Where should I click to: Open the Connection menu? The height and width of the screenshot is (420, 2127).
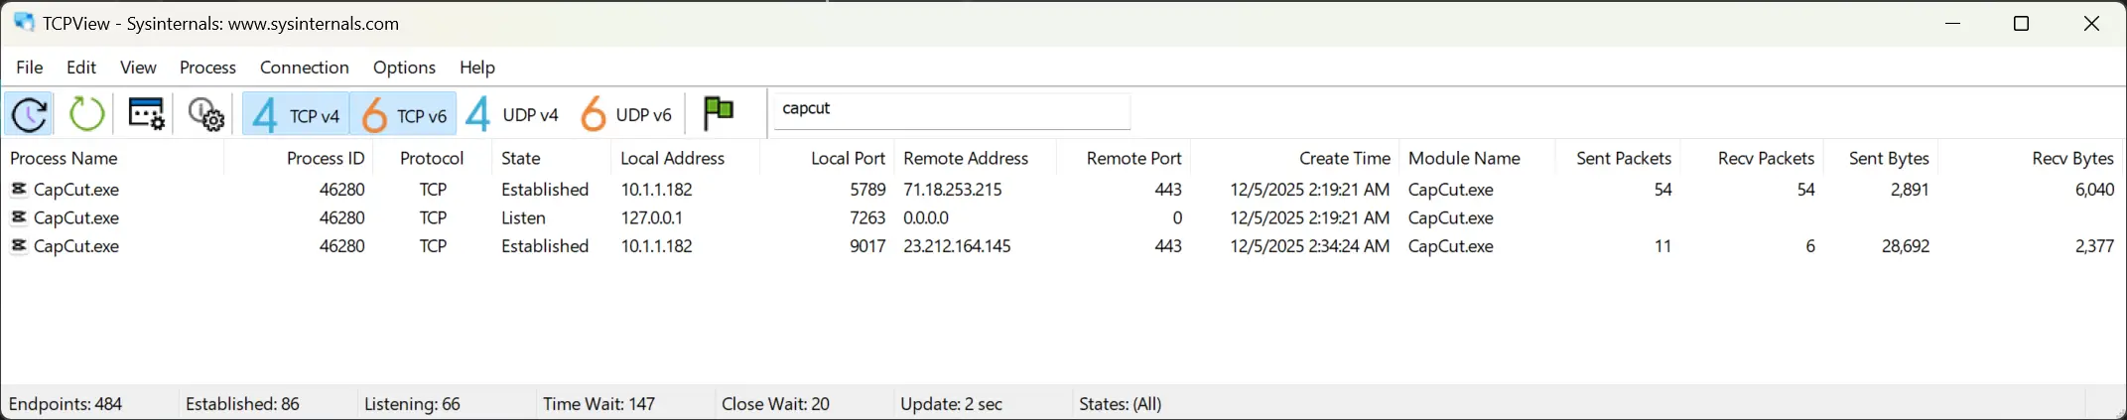coord(304,68)
